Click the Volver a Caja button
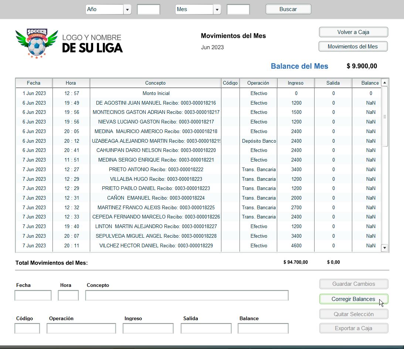 tap(353, 32)
